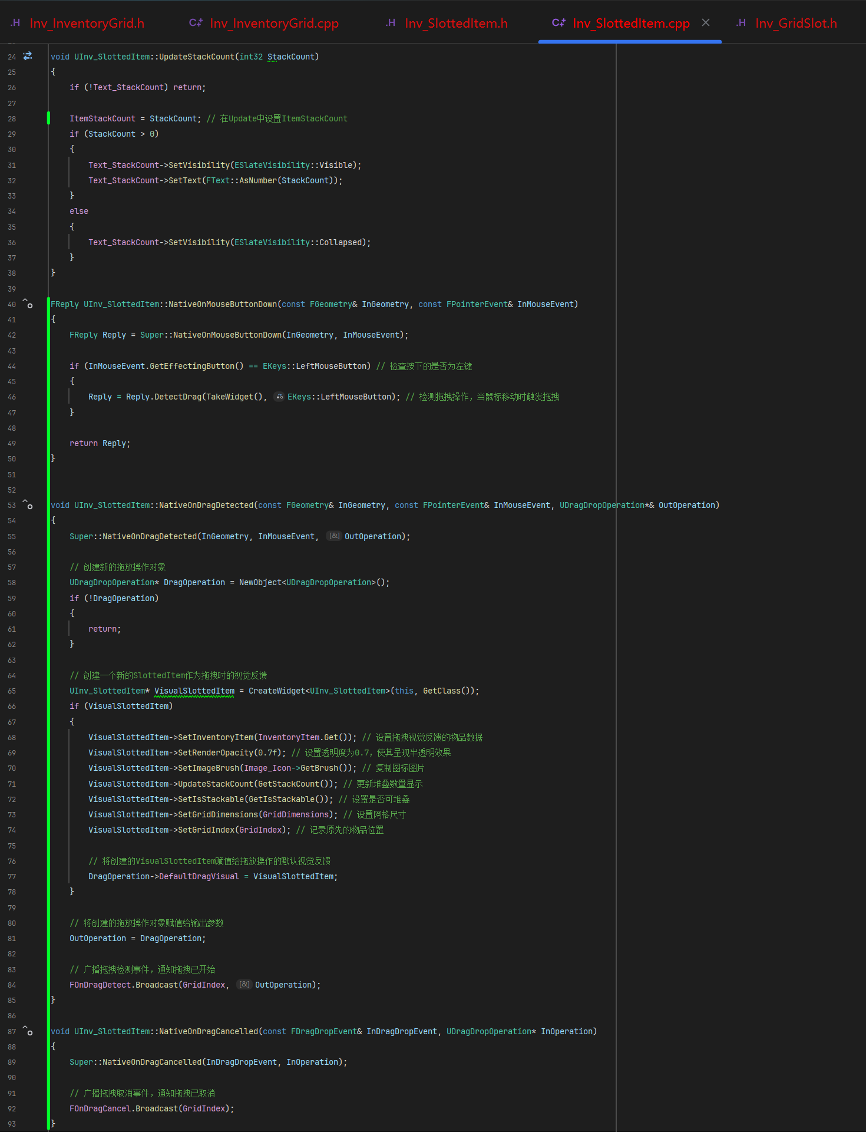Click GetStackCount() on line 71
The width and height of the screenshot is (866, 1132).
coord(293,784)
